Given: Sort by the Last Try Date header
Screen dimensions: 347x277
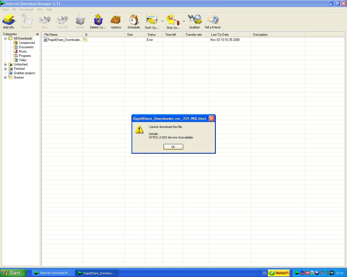Looking at the screenshot, I should [230, 35].
